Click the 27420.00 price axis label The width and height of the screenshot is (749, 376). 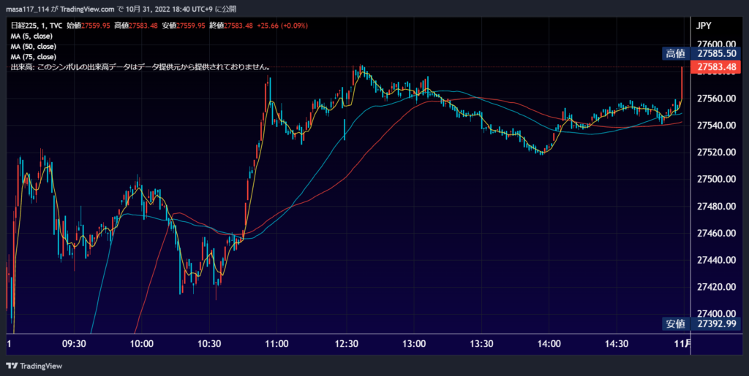(x=715, y=287)
